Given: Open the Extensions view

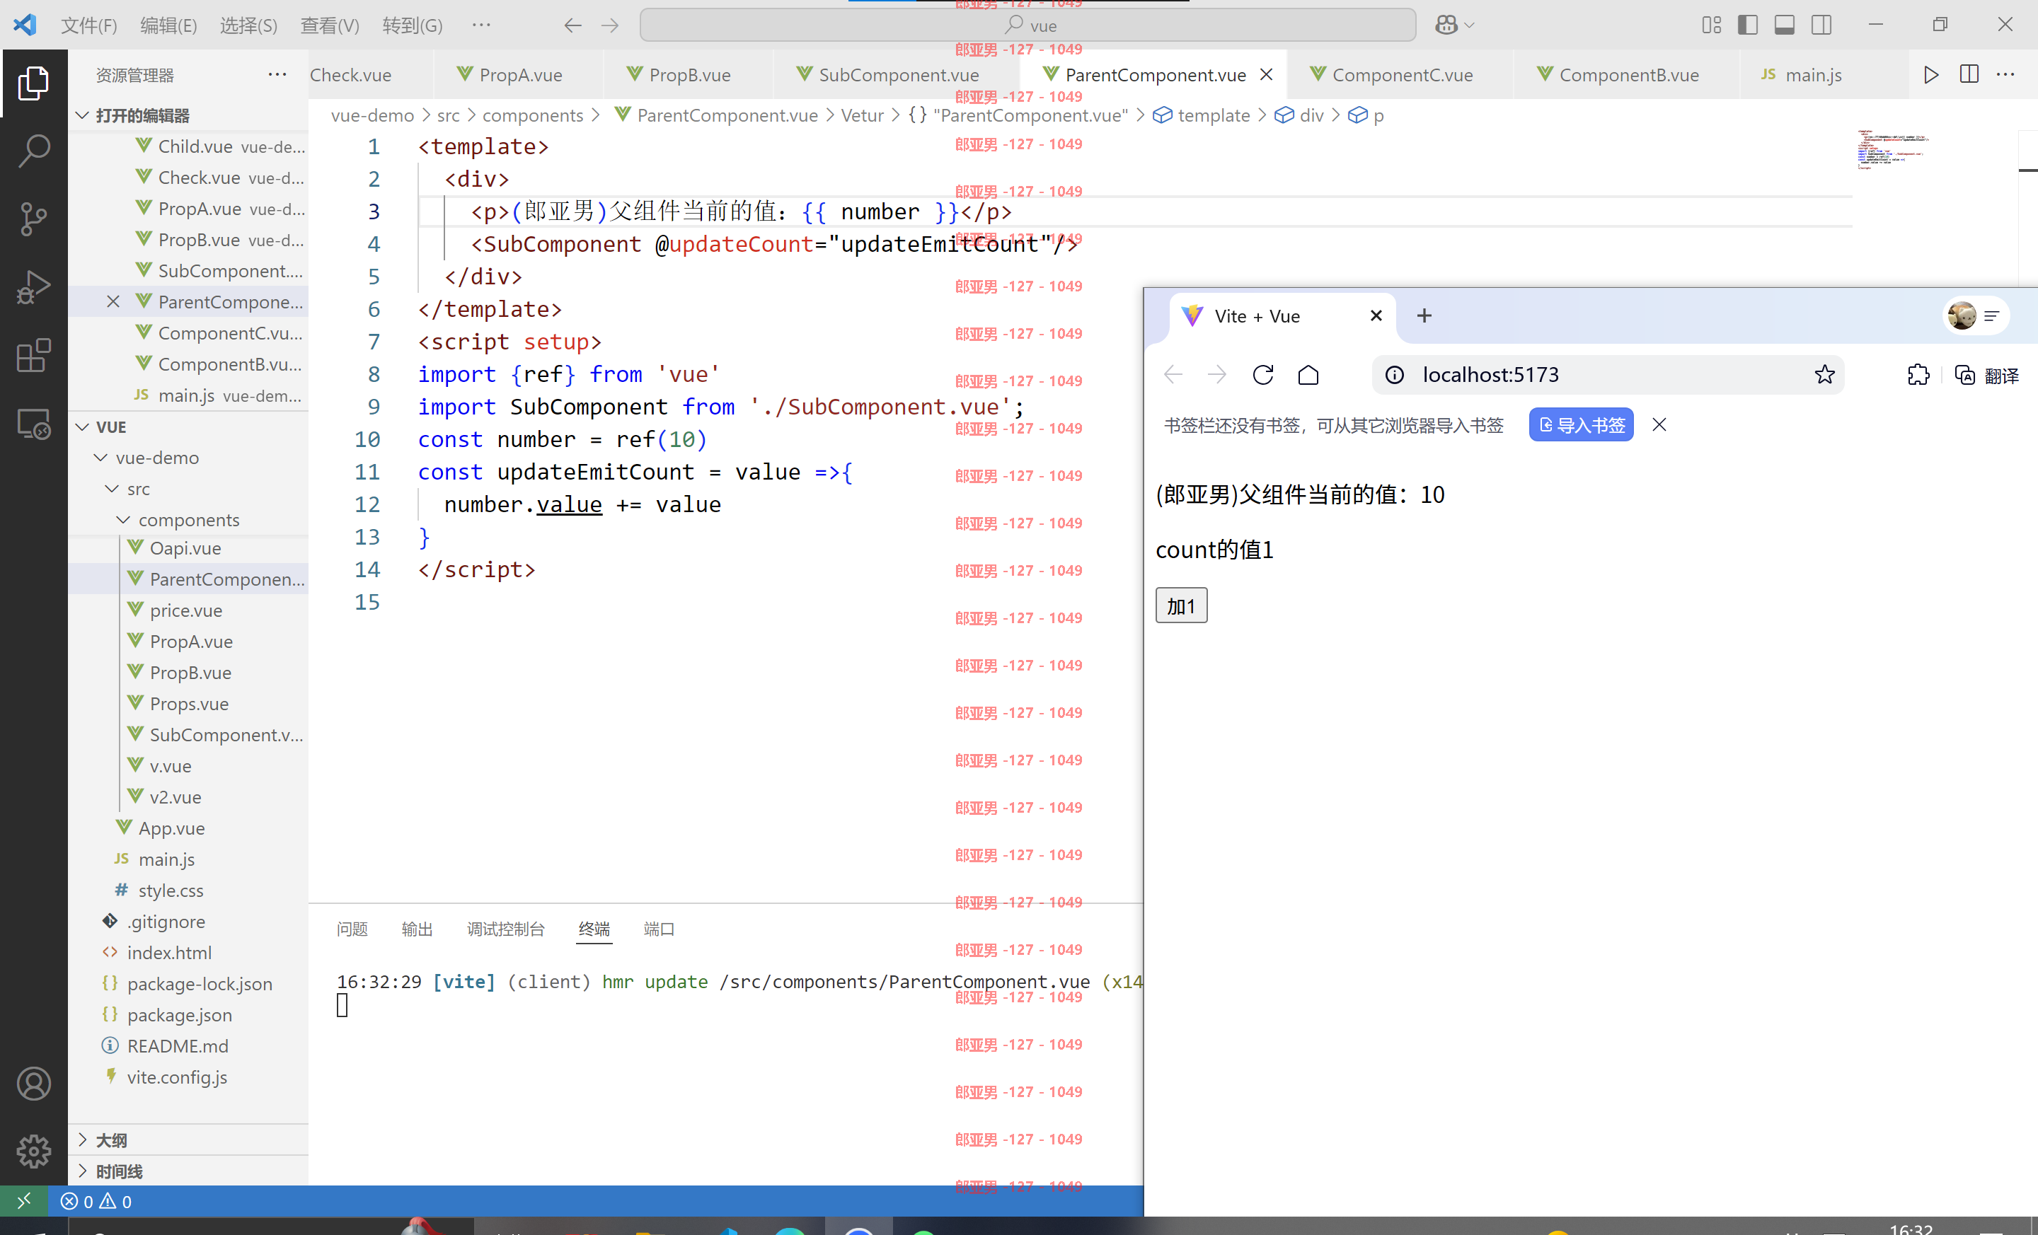Looking at the screenshot, I should click(34, 356).
